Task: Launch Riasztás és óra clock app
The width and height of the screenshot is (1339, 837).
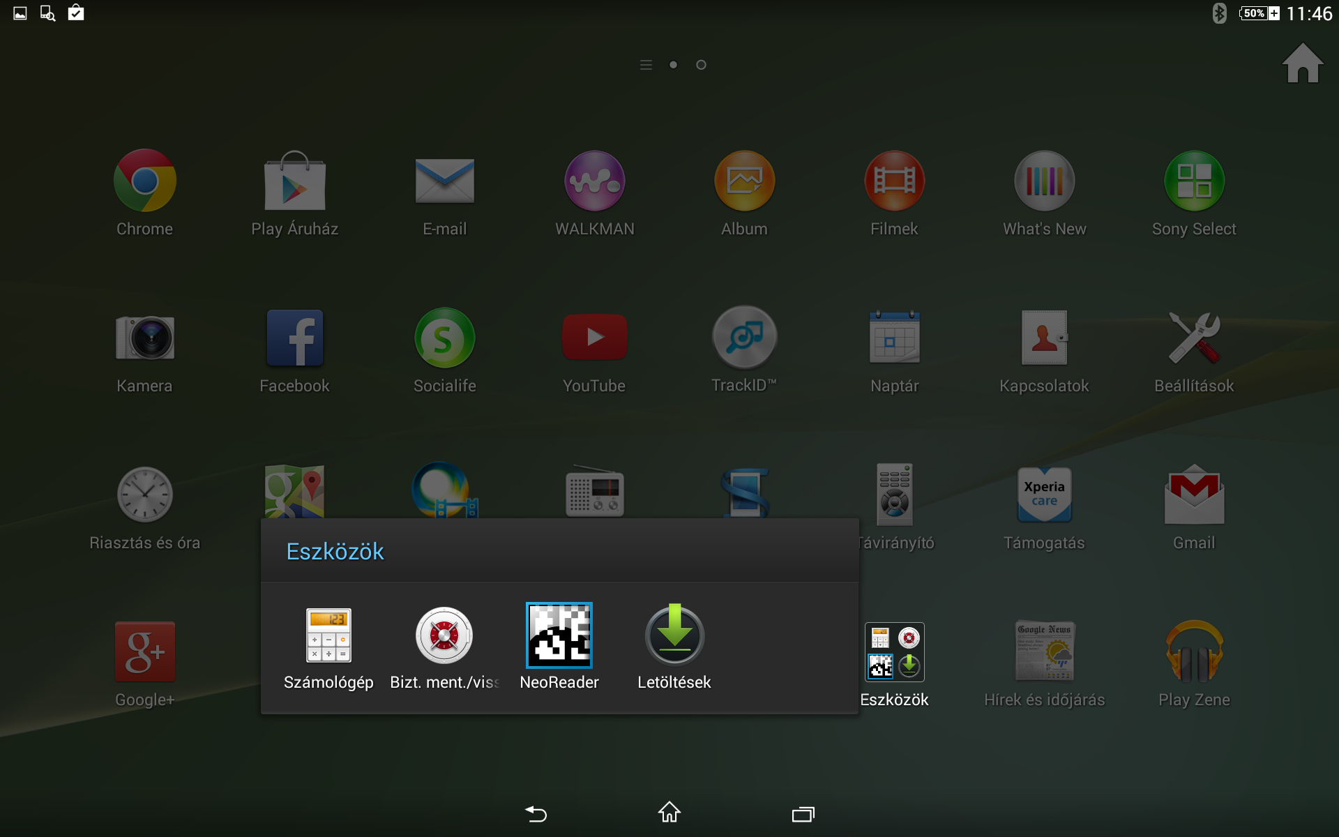Action: point(144,495)
